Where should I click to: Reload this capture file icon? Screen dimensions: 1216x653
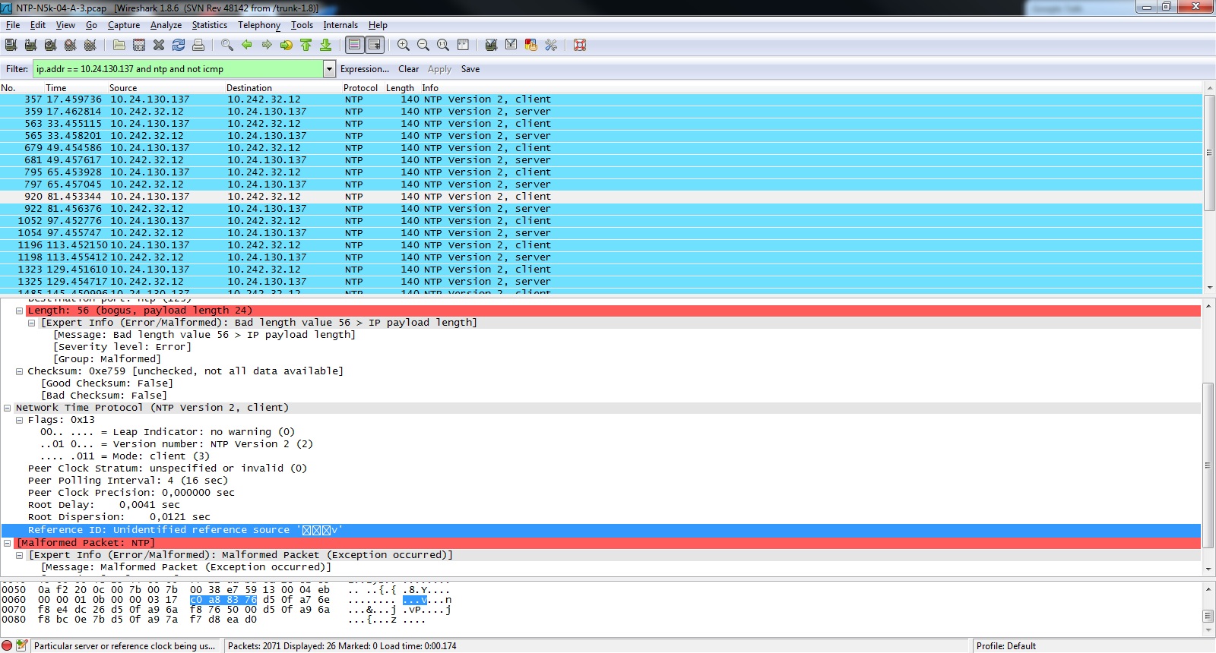pos(179,45)
